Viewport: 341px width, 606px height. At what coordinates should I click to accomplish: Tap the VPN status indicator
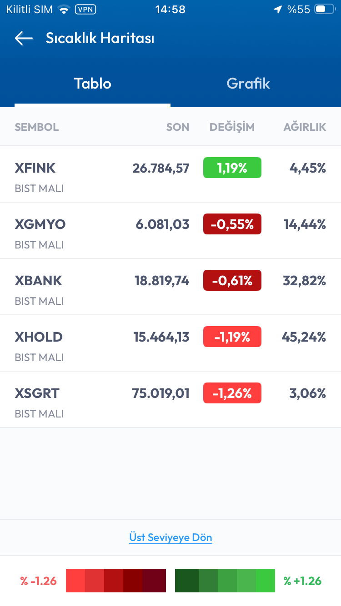(85, 10)
